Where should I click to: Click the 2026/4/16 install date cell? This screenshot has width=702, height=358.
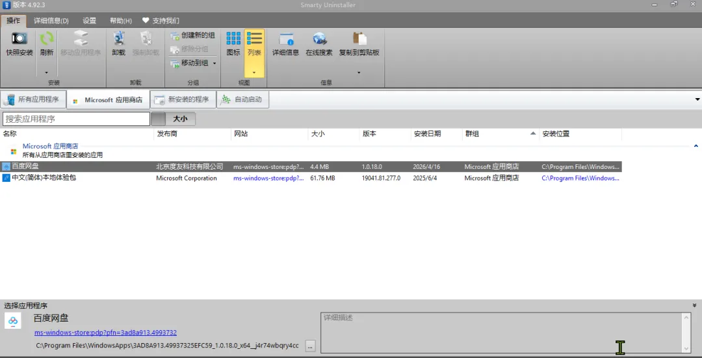[x=426, y=166]
